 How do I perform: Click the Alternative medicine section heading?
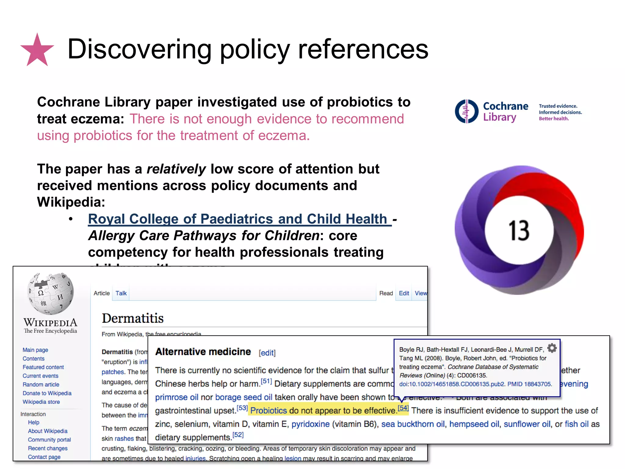pos(203,352)
